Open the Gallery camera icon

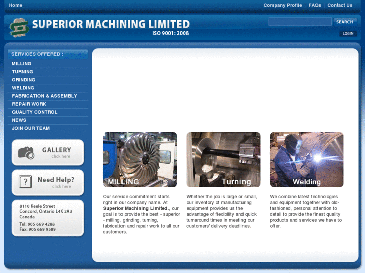click(26, 153)
